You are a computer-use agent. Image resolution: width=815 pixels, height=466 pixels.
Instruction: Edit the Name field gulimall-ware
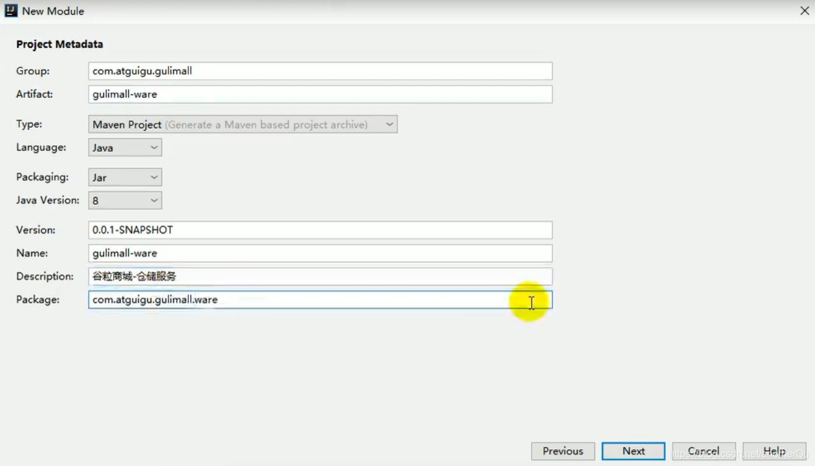pyautogui.click(x=320, y=253)
